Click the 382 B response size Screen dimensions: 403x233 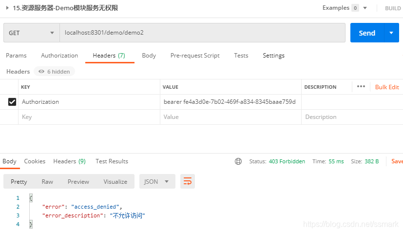point(372,161)
